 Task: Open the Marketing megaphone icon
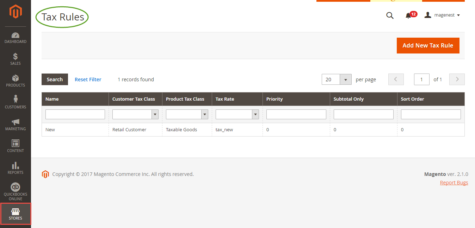(16, 124)
